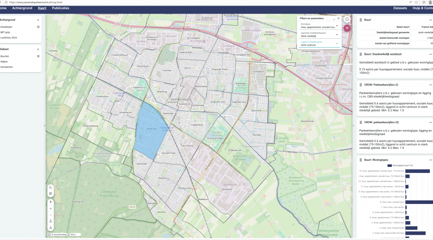Zoom in with the plus button
The image size is (433, 240).
pyautogui.click(x=51, y=208)
